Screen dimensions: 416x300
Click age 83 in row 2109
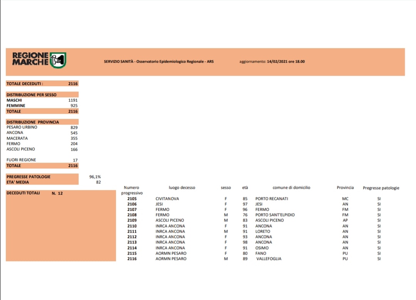pos(245,220)
